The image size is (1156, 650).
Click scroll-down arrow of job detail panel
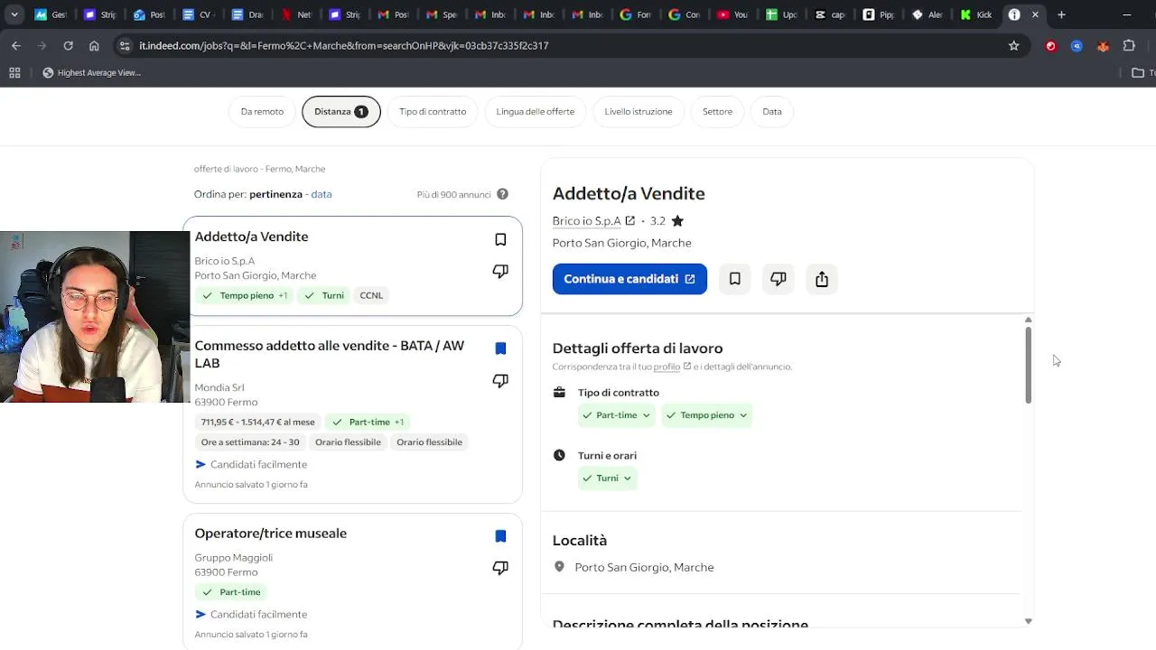pyautogui.click(x=1028, y=621)
